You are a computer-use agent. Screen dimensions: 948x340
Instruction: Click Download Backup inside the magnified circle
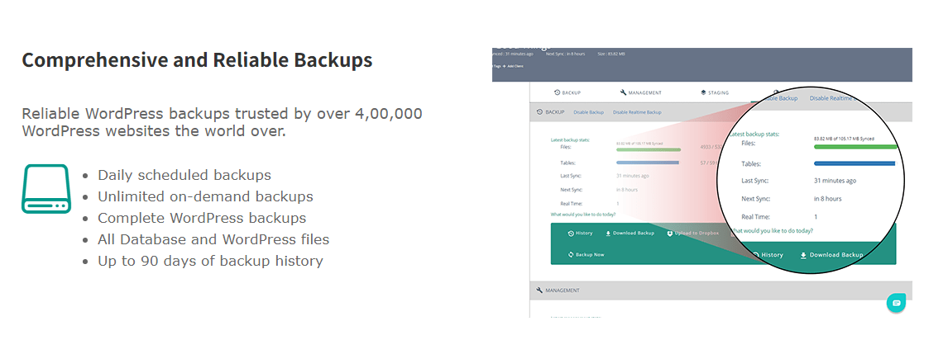(831, 255)
